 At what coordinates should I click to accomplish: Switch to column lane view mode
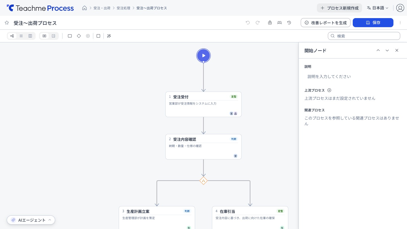click(30, 36)
